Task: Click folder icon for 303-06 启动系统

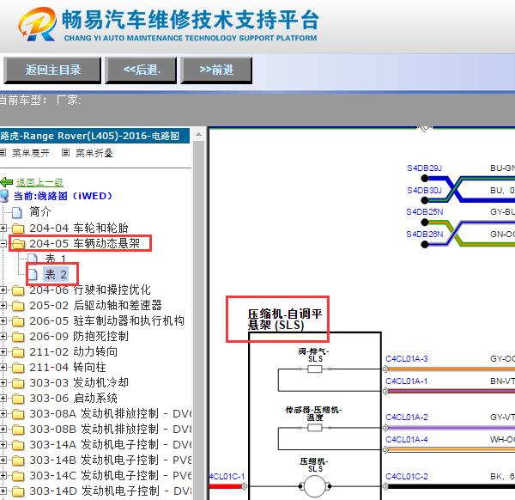Action: [x=18, y=399]
